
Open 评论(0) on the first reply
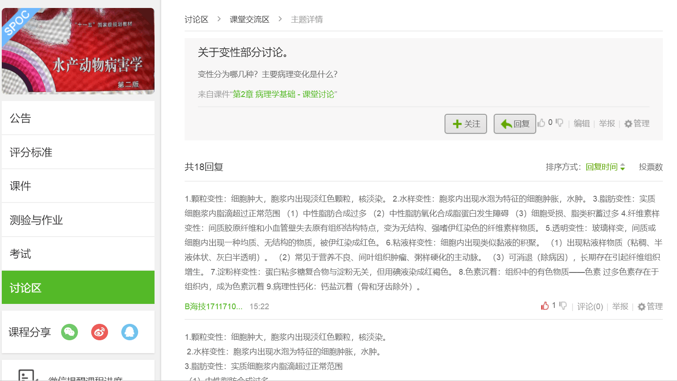(x=590, y=307)
